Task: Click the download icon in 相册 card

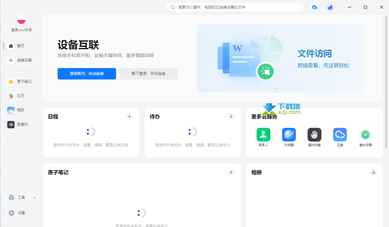Action: pyautogui.click(x=374, y=172)
